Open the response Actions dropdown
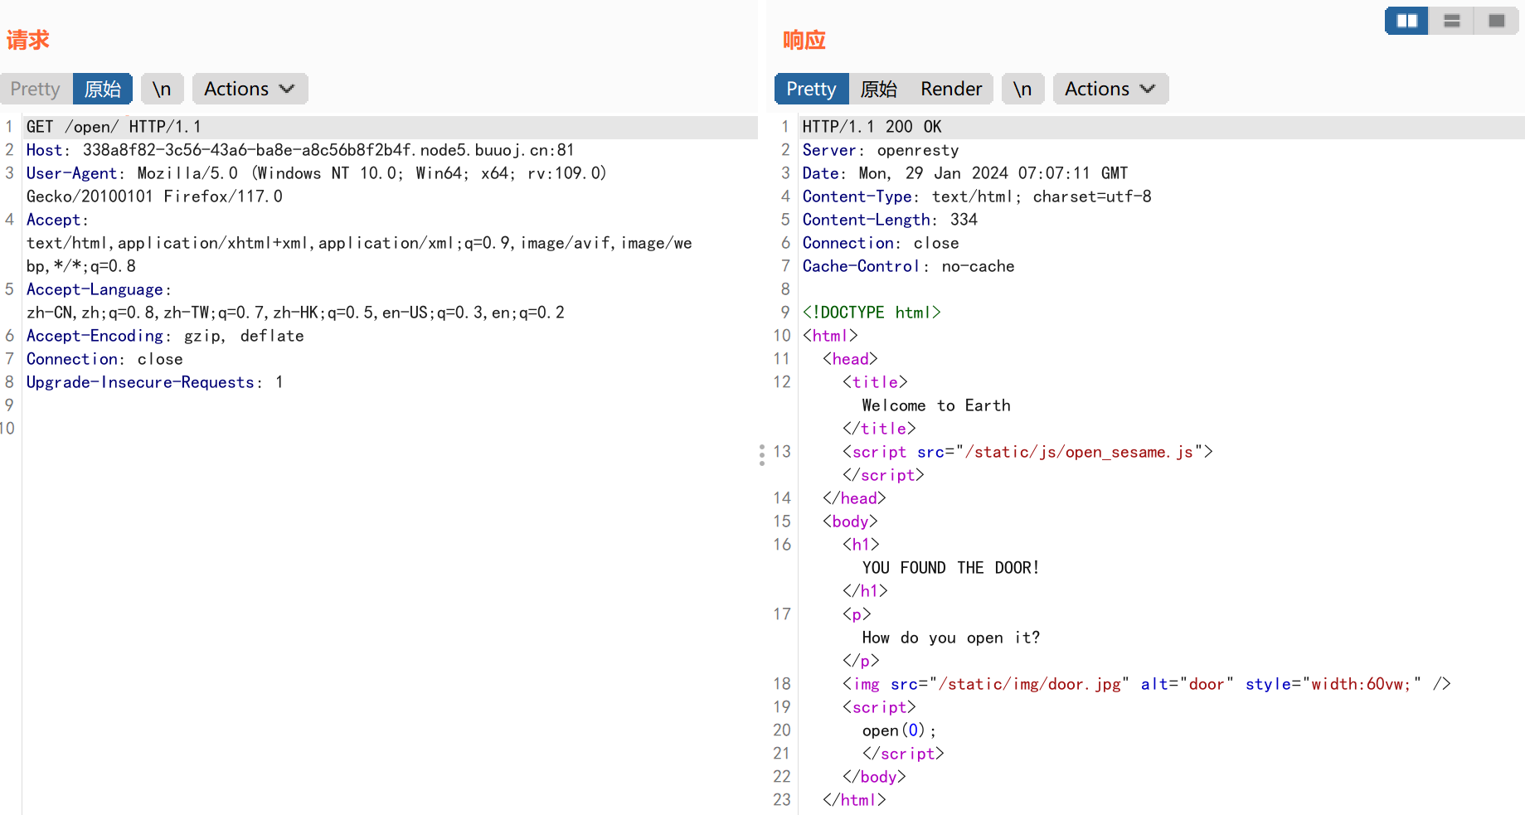 pos(1110,89)
